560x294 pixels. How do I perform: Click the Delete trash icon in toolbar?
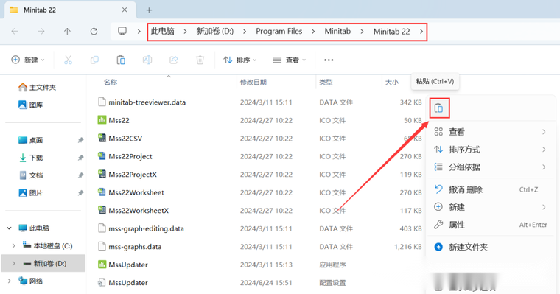(x=200, y=60)
